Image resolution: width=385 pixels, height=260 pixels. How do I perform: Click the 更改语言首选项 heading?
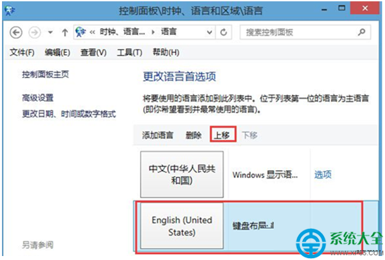tap(180, 77)
